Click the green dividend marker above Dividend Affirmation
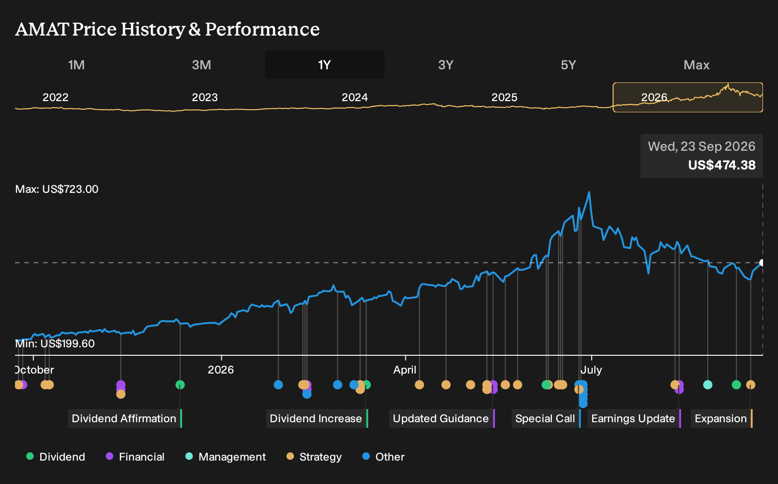Viewport: 778px width, 484px height. 180,385
